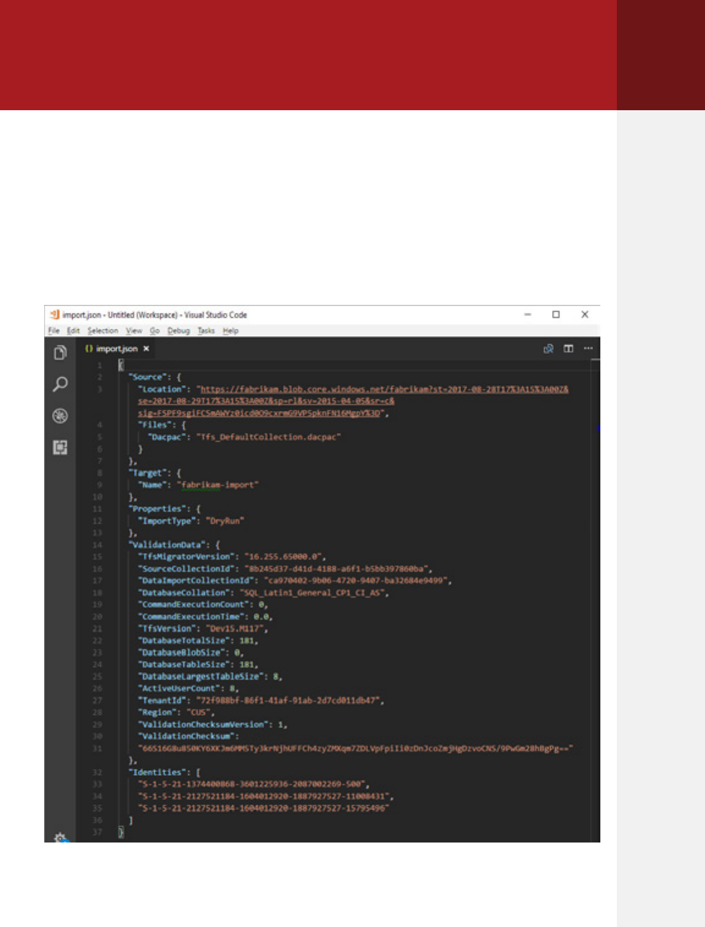Click the "Source" key on line 2
Screen dimensions: 705x927
point(149,377)
